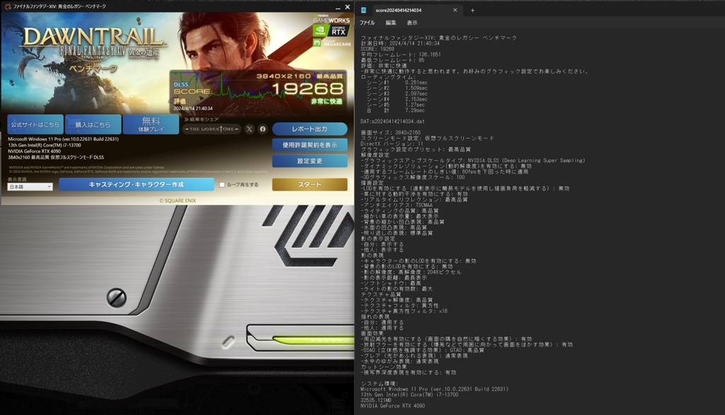The height and width of the screenshot is (415, 725).
Task: Click the NVIDIA GeForce RTX 4090 line in benchmark
Action: coord(34,152)
